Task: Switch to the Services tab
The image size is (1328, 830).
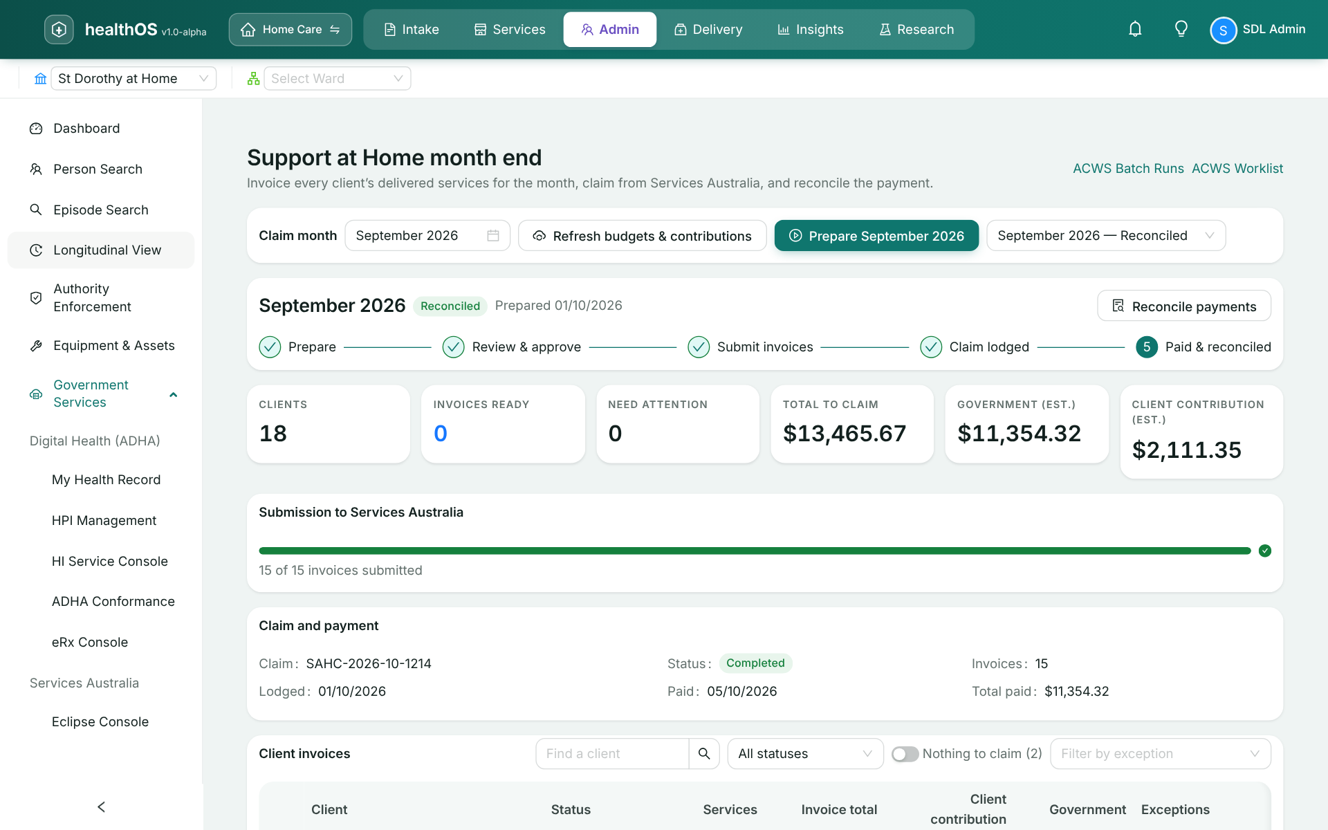Action: 510,29
